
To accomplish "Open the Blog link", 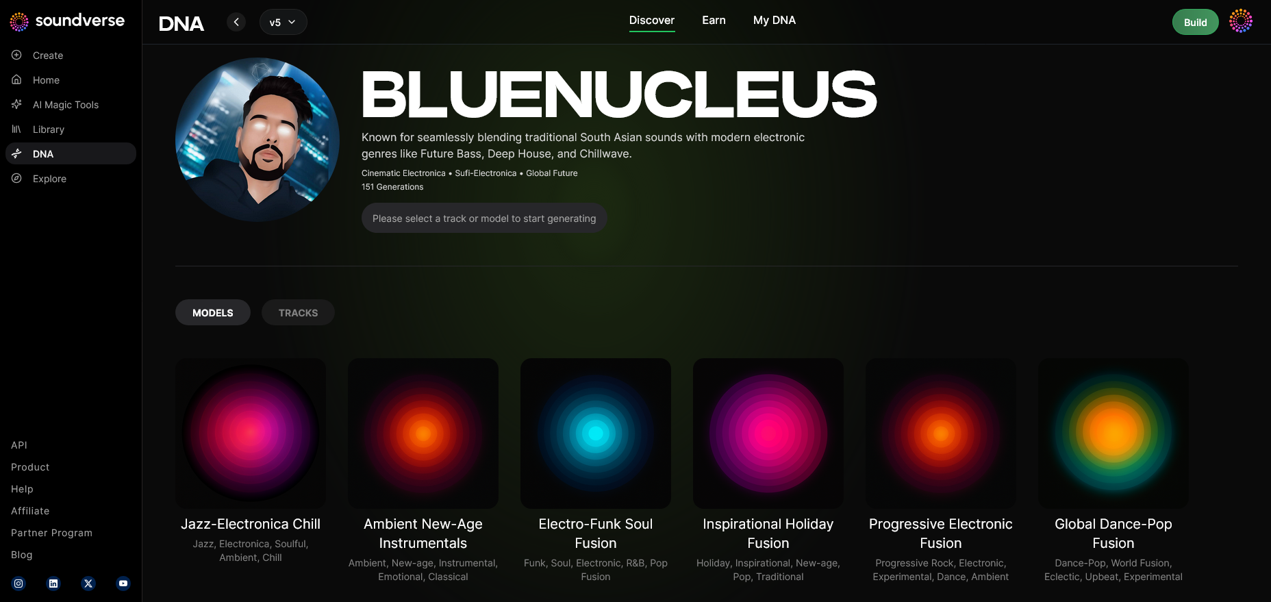I will pos(22,555).
